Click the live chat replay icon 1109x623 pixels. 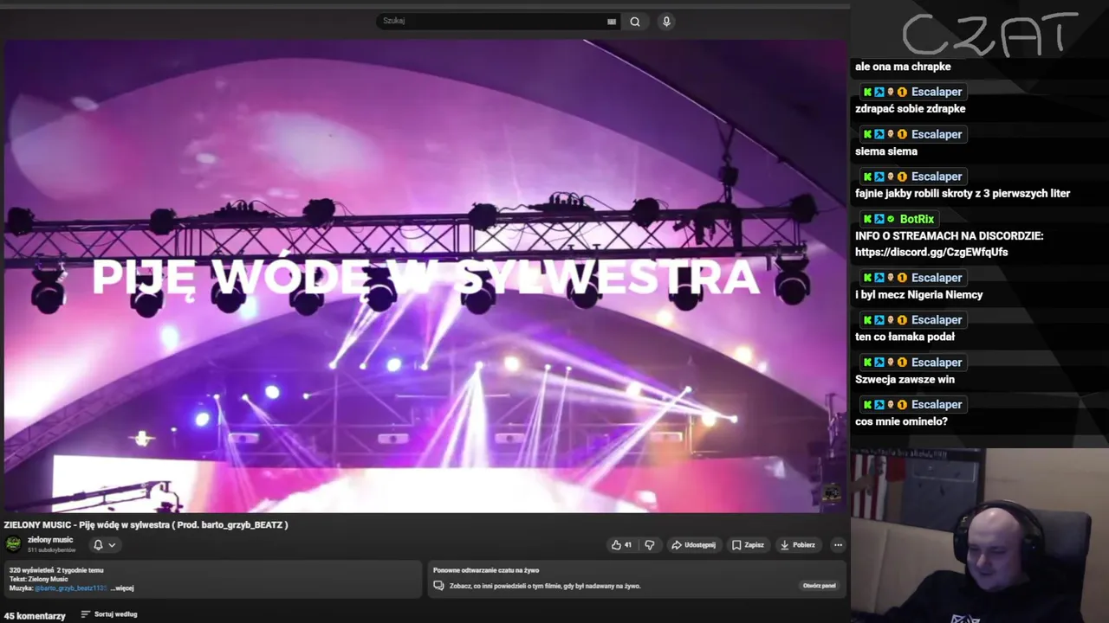[439, 586]
